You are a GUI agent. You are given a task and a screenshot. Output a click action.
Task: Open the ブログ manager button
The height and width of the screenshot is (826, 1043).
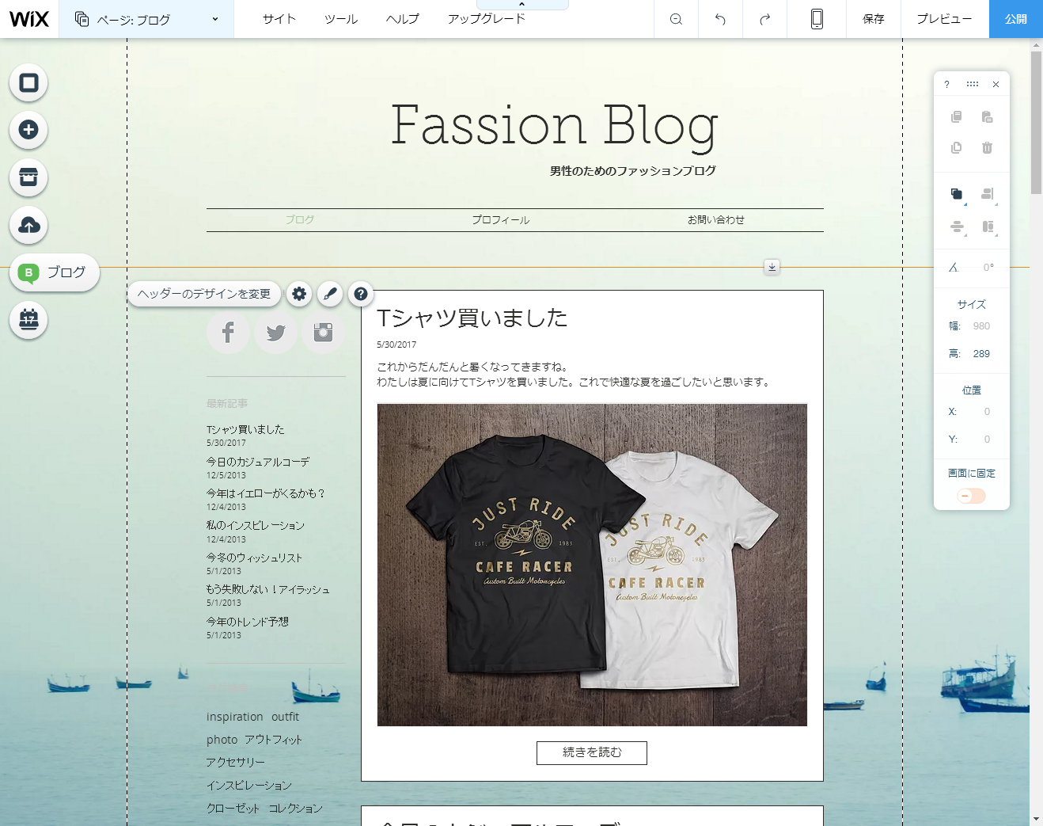[55, 272]
